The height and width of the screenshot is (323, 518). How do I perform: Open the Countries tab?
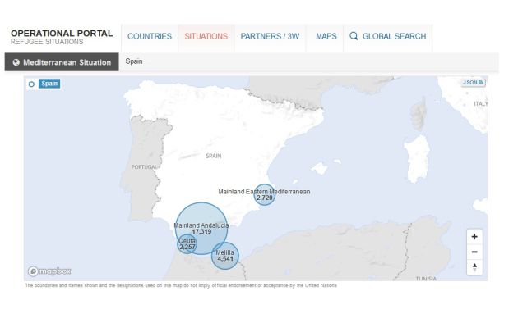[x=150, y=37]
